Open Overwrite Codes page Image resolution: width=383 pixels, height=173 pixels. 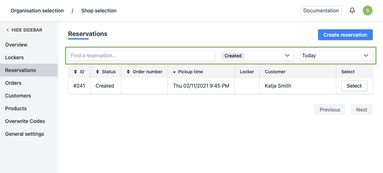25,121
